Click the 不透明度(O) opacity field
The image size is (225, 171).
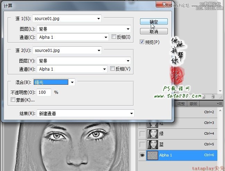[44, 92]
